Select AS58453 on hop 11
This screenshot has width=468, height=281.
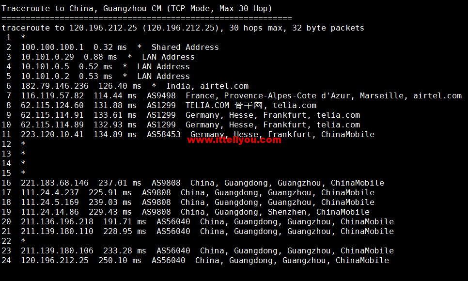164,135
